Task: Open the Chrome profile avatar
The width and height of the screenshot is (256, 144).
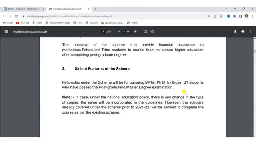Action: click(x=246, y=16)
